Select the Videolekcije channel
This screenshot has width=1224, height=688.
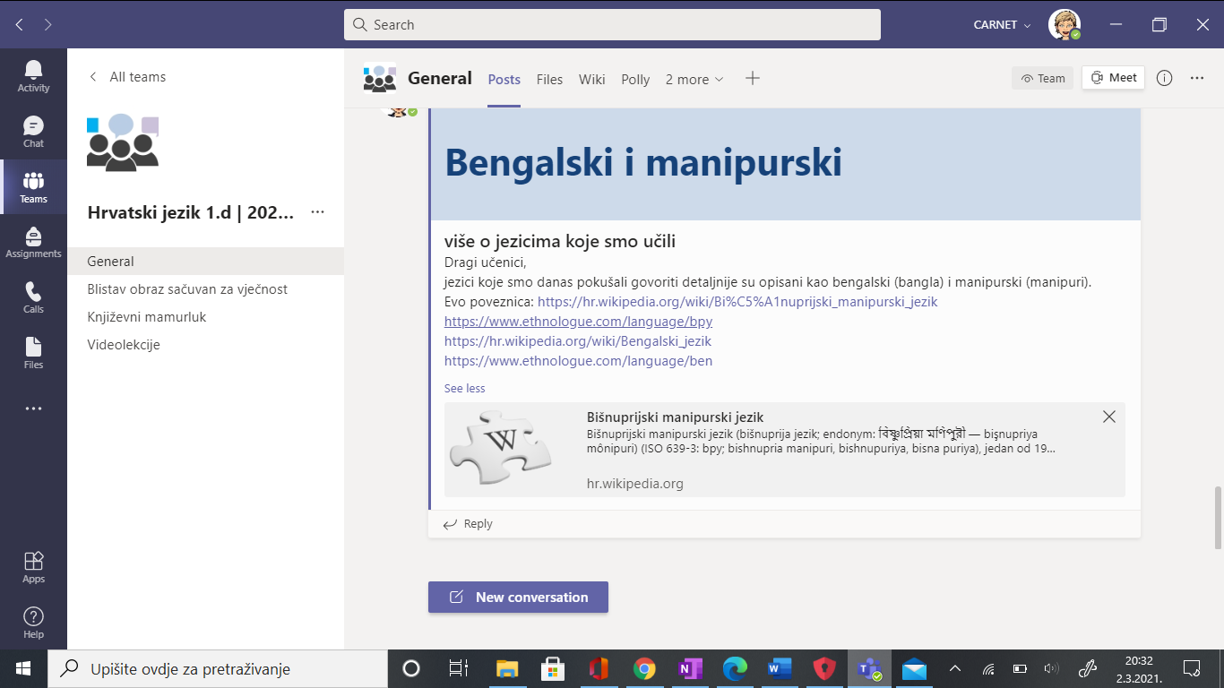coord(124,345)
